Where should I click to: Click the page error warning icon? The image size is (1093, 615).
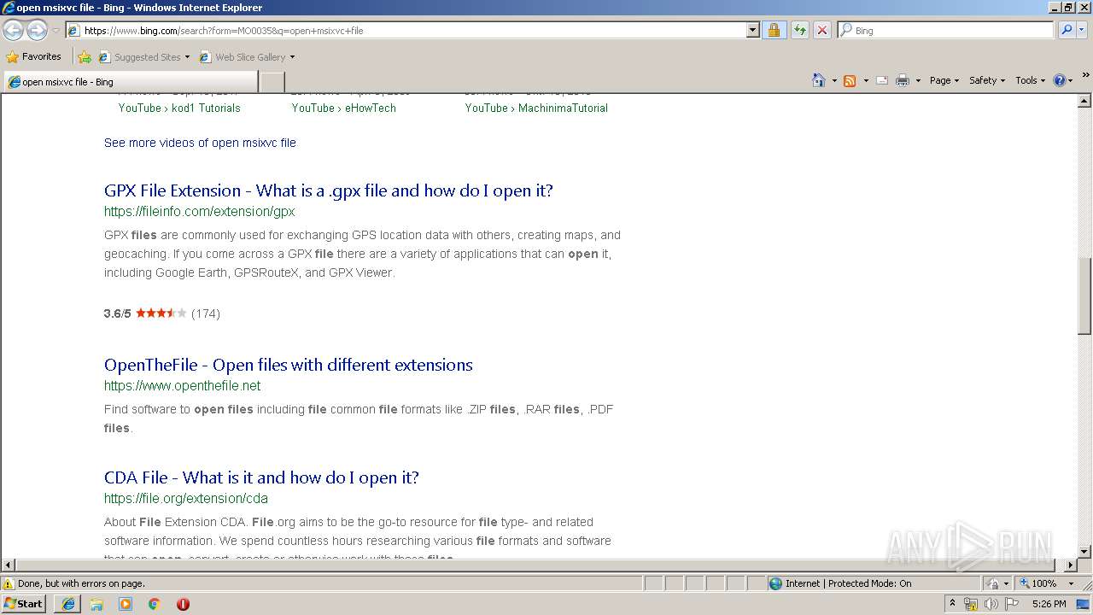pyautogui.click(x=9, y=583)
